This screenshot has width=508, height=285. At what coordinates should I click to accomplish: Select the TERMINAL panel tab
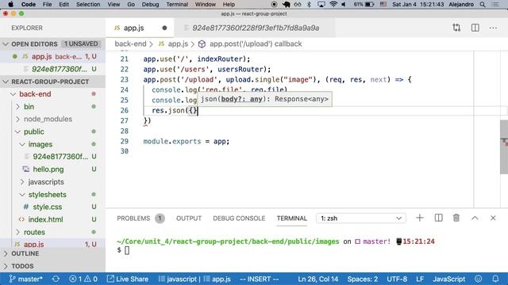coord(291,218)
